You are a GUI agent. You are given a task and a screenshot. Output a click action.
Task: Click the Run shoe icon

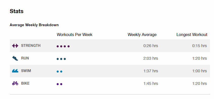[15, 58]
